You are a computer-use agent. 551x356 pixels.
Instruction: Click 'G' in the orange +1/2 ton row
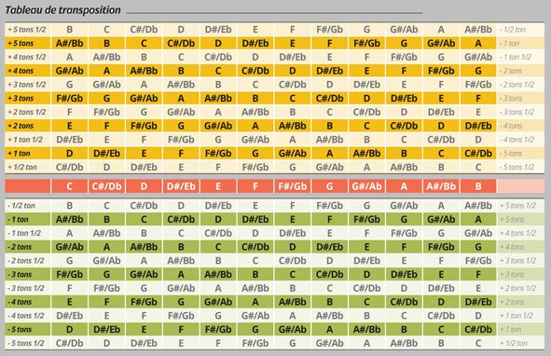click(x=293, y=167)
